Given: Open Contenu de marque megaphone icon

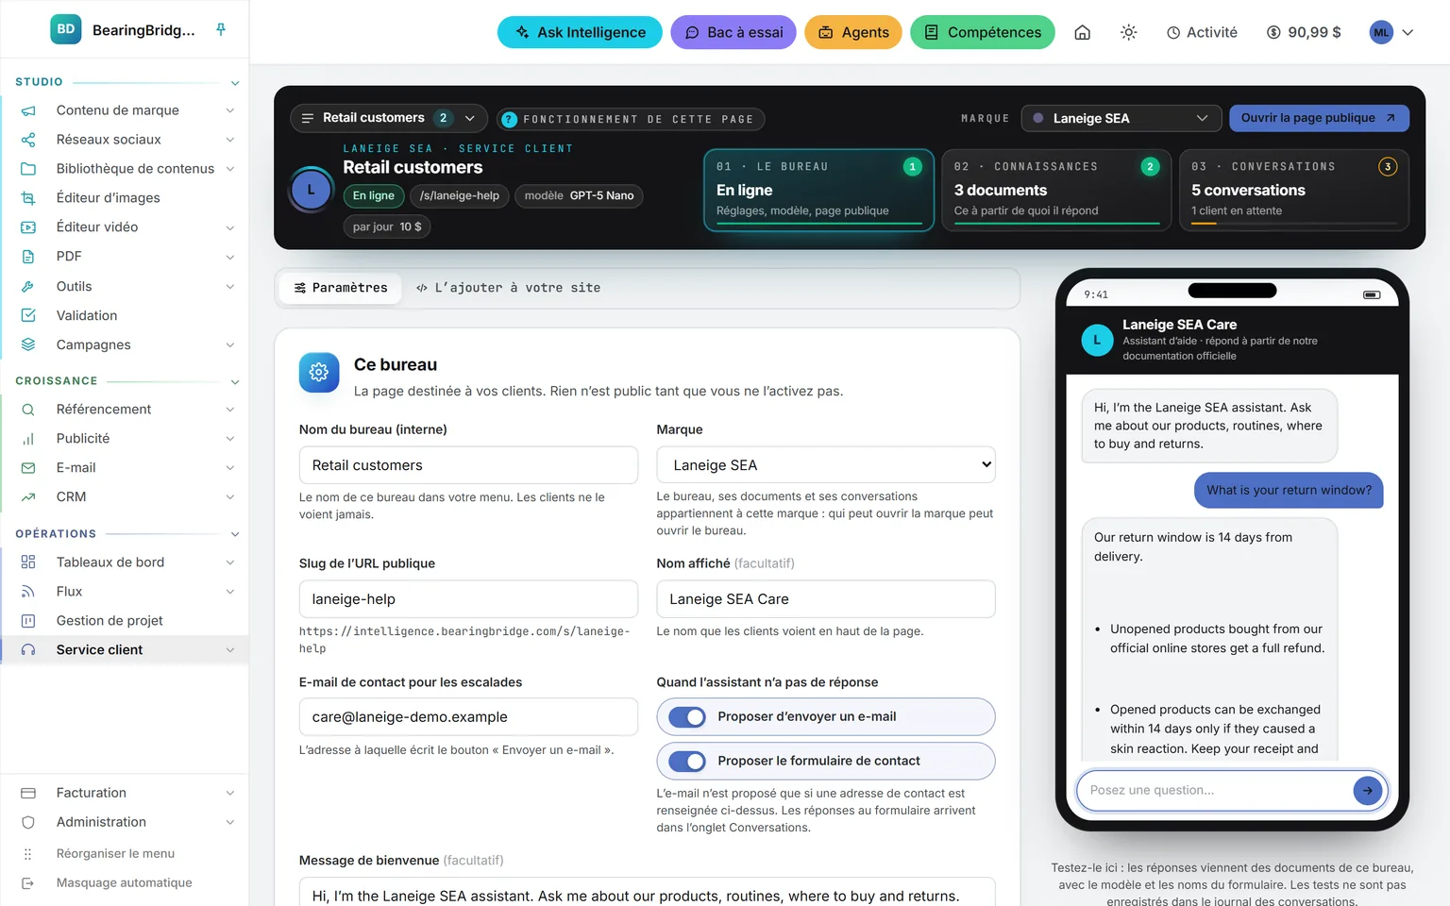Looking at the screenshot, I should tap(28, 110).
